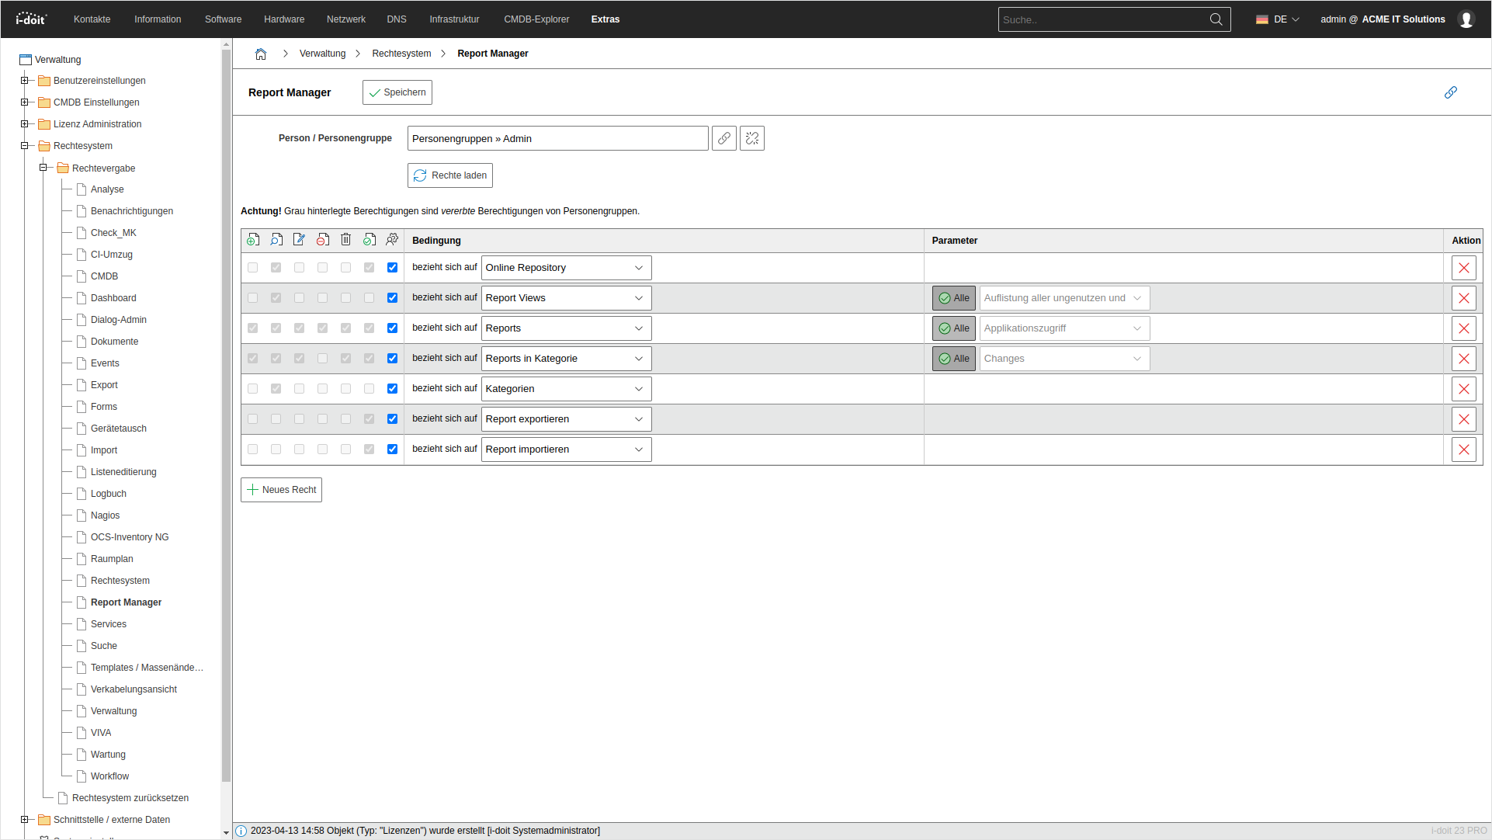The image size is (1492, 840).
Task: Toggle Alle parameter button for Reports row
Action: point(953,328)
